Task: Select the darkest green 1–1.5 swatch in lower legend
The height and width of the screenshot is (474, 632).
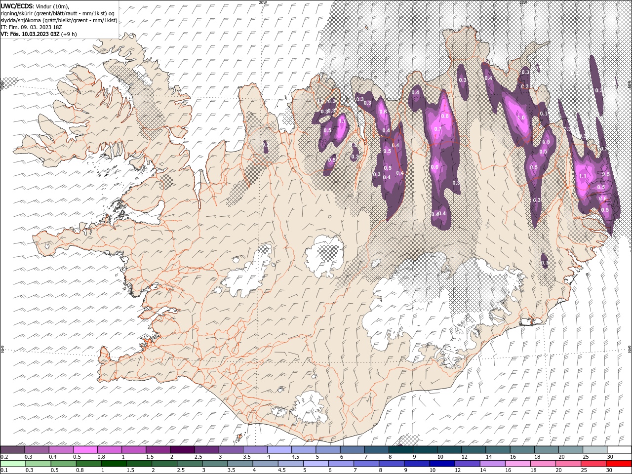Action: click(114, 464)
